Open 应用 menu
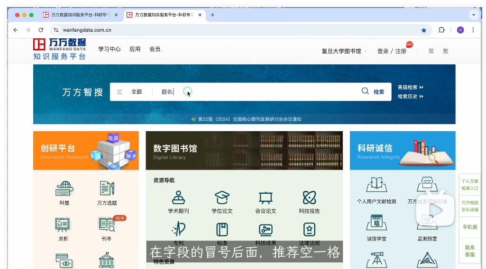Image resolution: width=486 pixels, height=269 pixels. point(135,49)
